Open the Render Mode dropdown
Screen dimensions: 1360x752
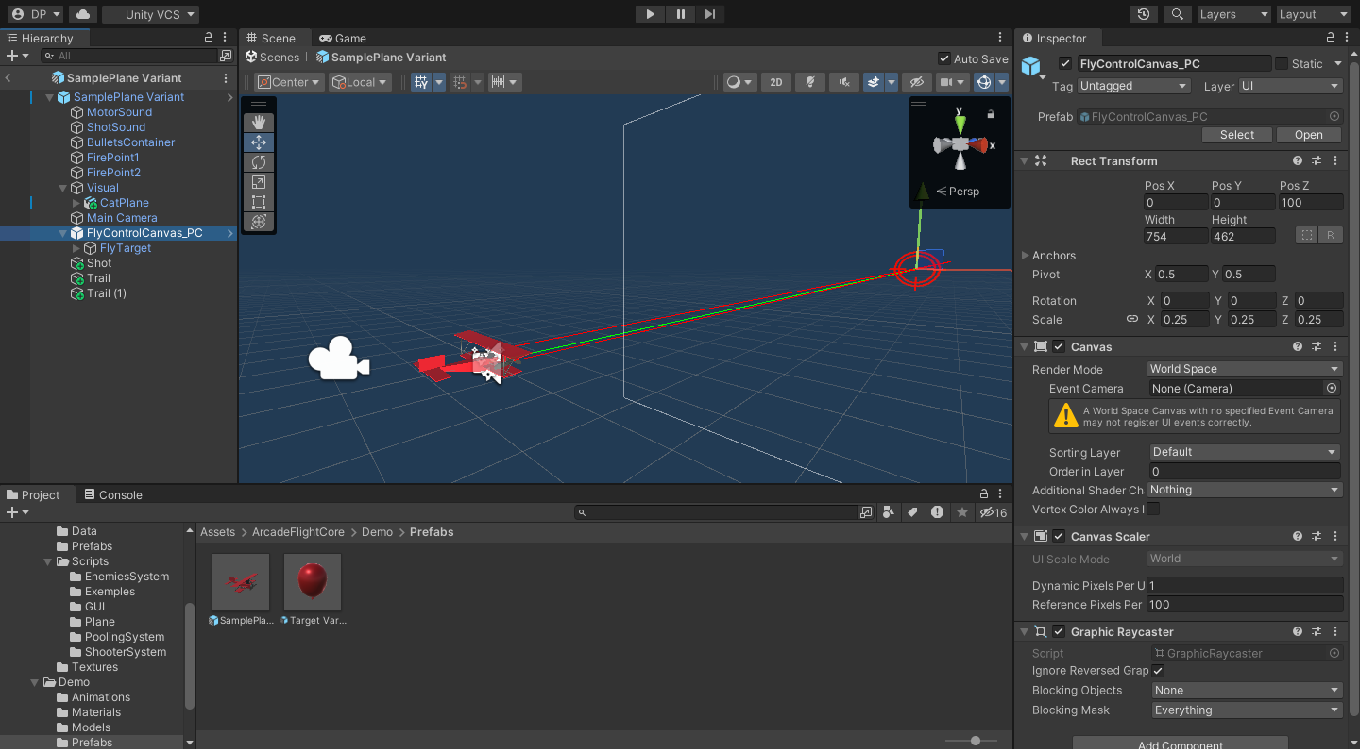(x=1245, y=369)
